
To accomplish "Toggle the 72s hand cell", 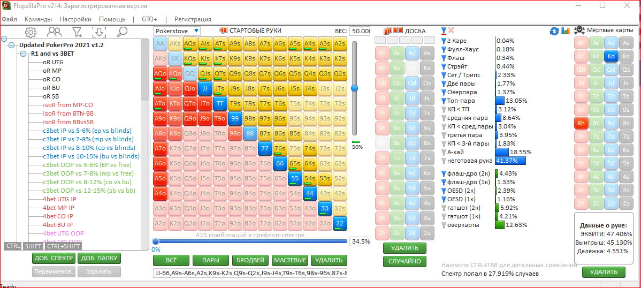I will [340, 148].
